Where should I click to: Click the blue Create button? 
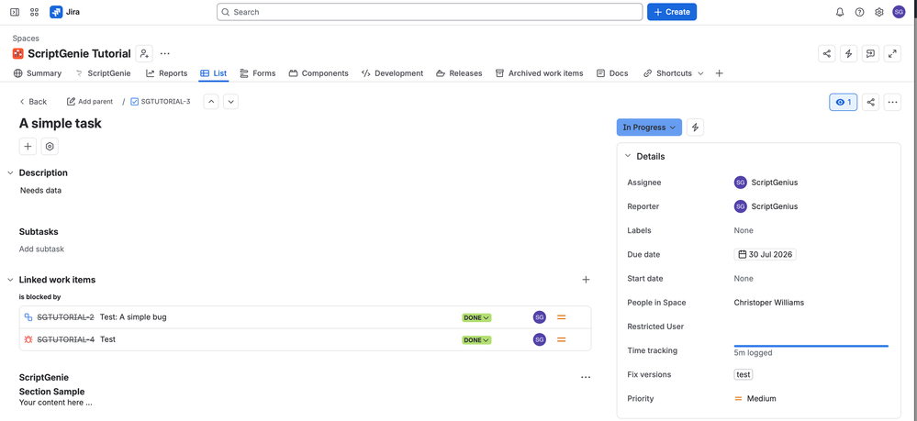(671, 12)
